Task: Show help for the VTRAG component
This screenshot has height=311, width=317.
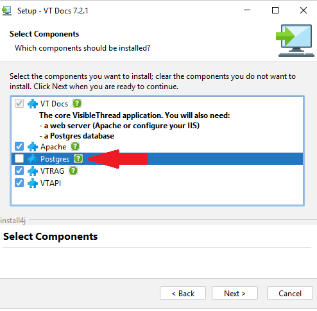Action: coord(73,171)
